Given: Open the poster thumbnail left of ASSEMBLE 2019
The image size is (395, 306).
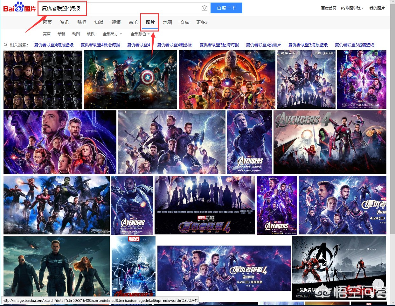Looking at the screenshot, I should click(x=306, y=80).
